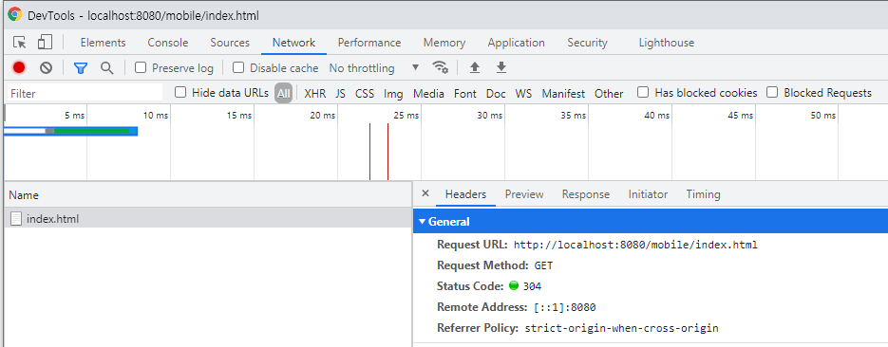This screenshot has height=347, width=888.
Task: Filter requests by WS
Action: click(x=523, y=93)
